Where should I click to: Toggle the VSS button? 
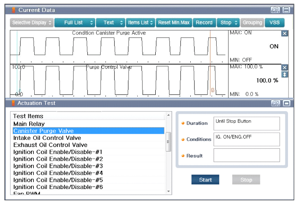(x=274, y=22)
